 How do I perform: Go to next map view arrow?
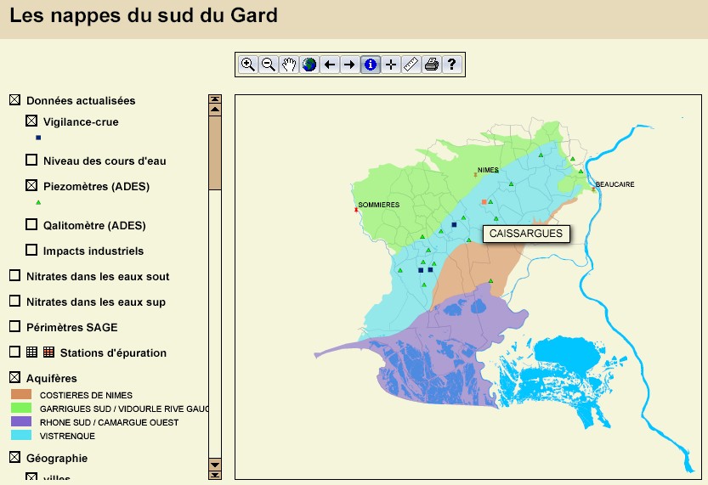point(350,65)
